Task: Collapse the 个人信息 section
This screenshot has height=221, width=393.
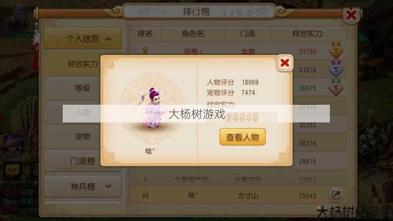Action: 83,38
